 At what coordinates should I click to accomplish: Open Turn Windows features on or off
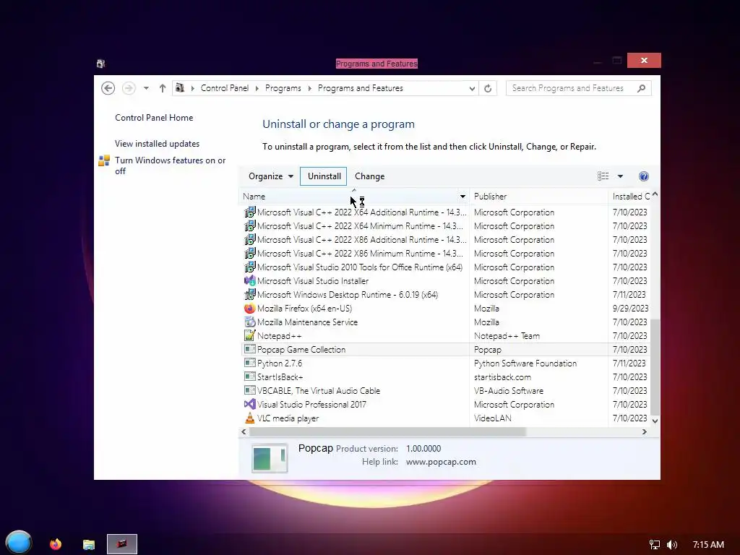click(171, 165)
